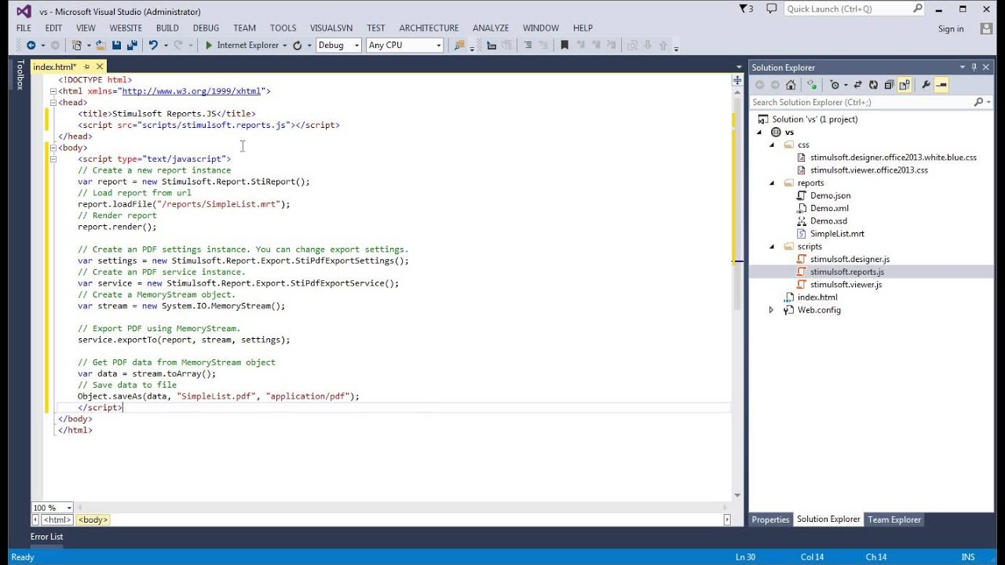Start debugging with the green play icon
This screenshot has height=565, width=1005.
tap(209, 45)
